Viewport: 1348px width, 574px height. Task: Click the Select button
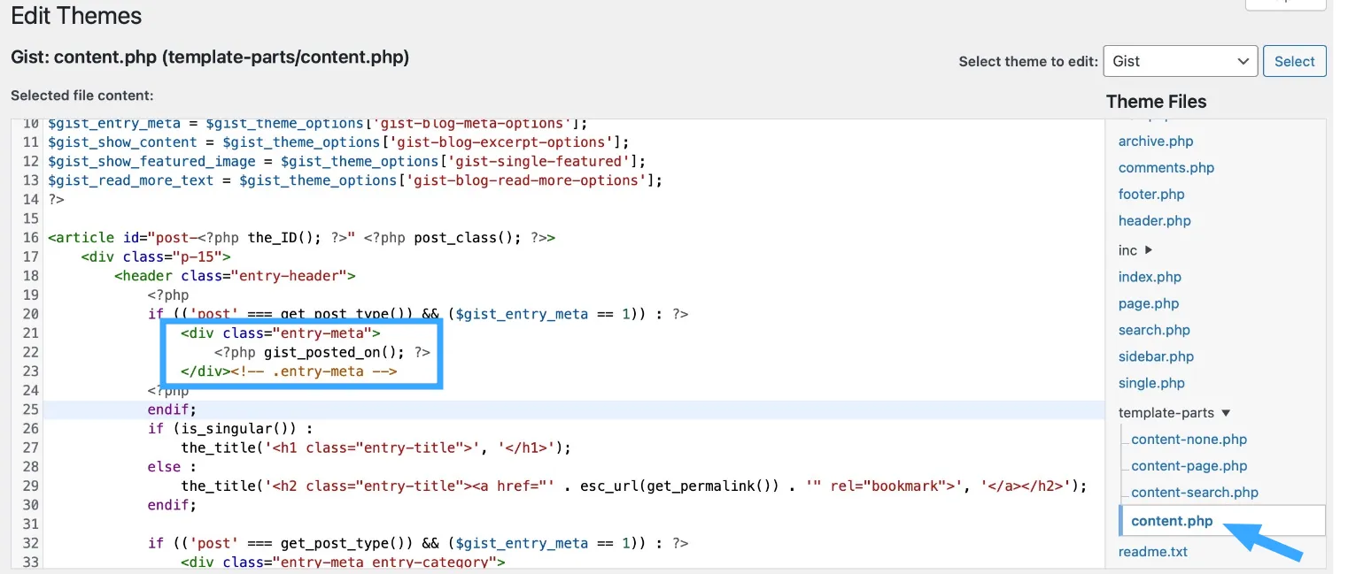point(1294,61)
